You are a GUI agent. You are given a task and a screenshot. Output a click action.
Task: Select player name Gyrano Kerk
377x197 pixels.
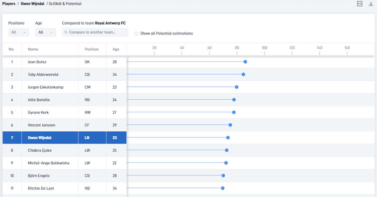pyautogui.click(x=38, y=112)
